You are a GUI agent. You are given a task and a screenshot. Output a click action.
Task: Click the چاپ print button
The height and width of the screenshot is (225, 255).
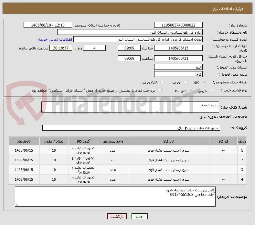[x=140, y=216]
